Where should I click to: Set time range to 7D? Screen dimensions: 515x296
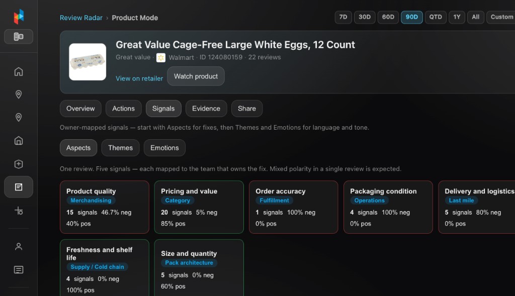[x=343, y=17]
